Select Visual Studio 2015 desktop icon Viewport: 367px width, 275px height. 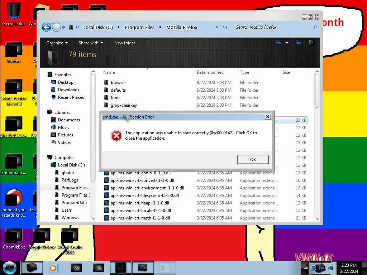70,241
